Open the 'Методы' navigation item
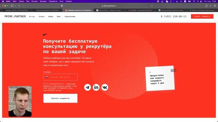The width and height of the screenshot is (218, 122). pyautogui.click(x=32, y=17)
